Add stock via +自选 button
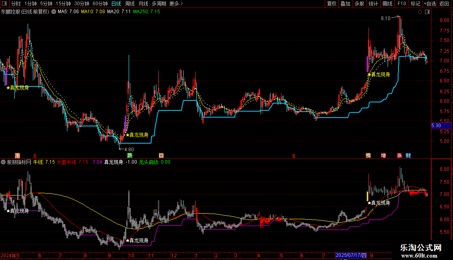453x260 pixels. 430,4
